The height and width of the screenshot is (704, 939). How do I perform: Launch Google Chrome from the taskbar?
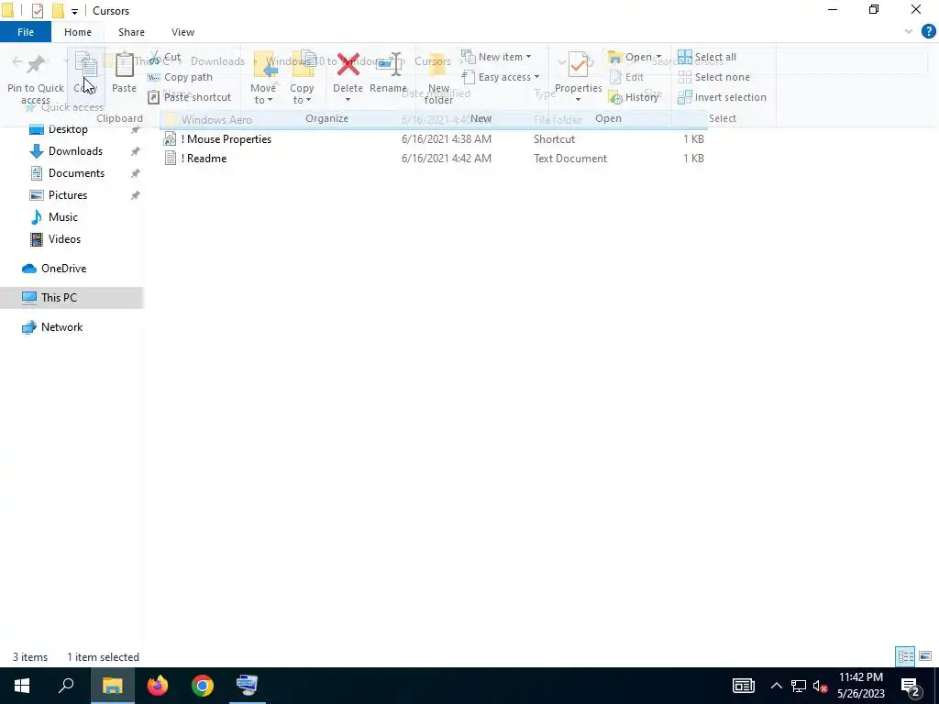point(203,686)
